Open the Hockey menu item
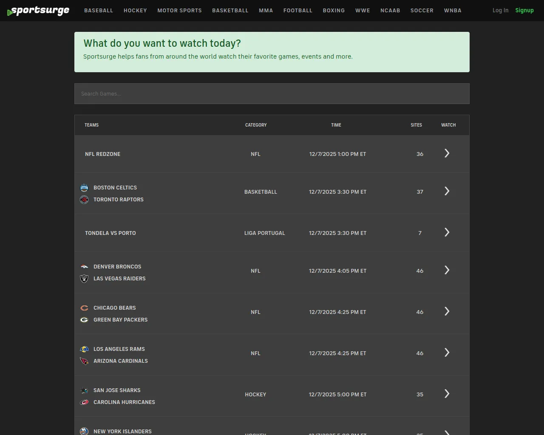The width and height of the screenshot is (544, 435). 135,11
